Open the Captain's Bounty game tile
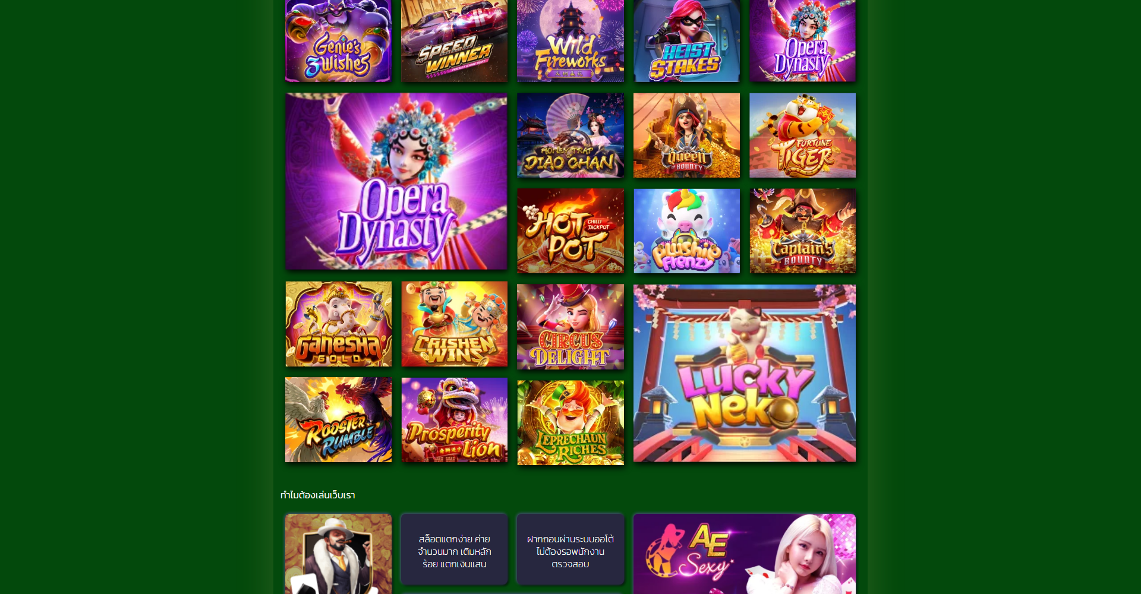This screenshot has height=594, width=1141. 802,231
